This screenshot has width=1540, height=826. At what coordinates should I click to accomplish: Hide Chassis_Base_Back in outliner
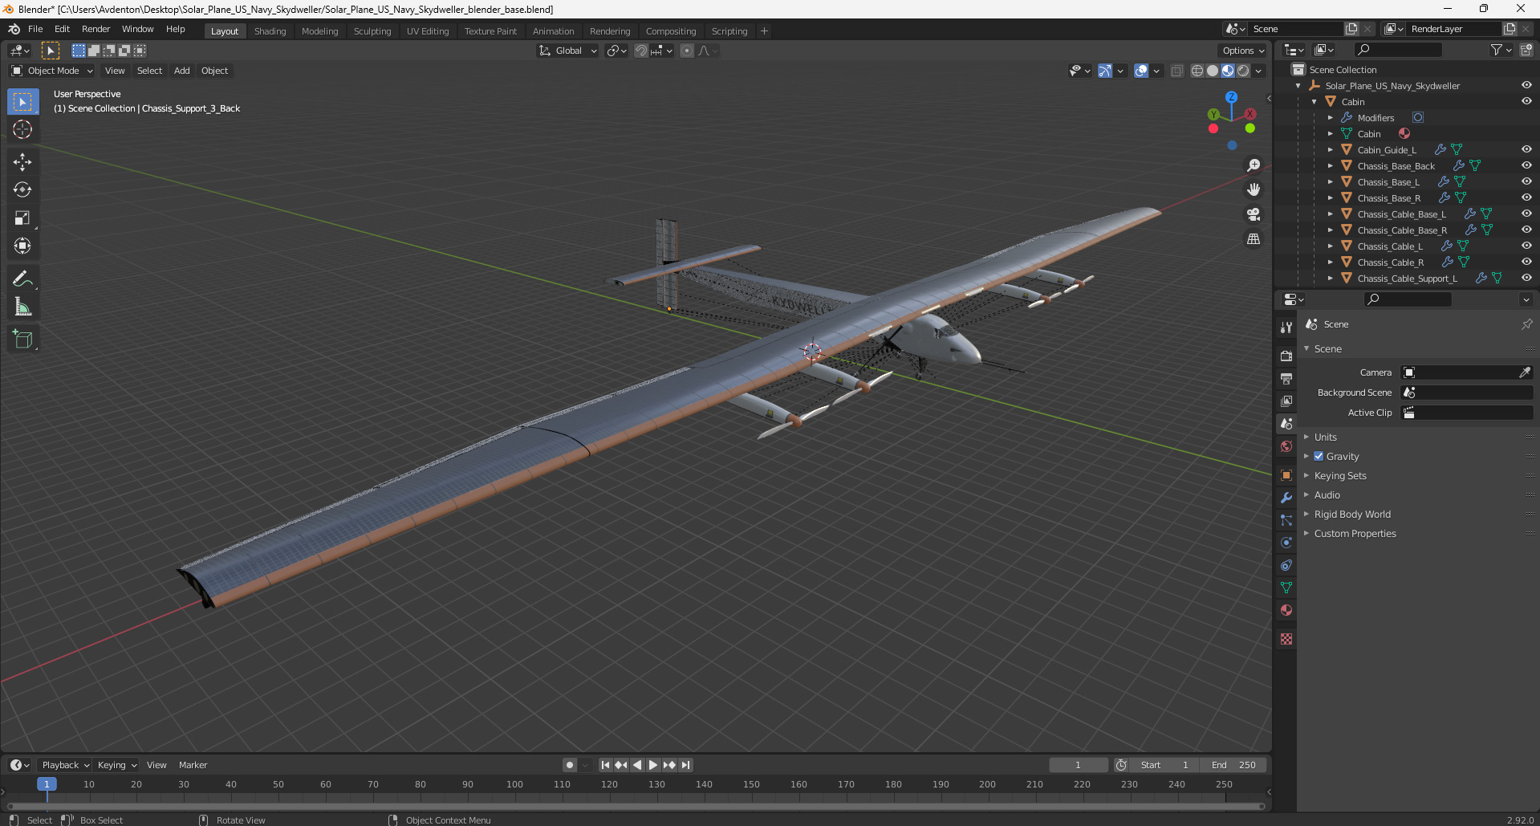1526,165
